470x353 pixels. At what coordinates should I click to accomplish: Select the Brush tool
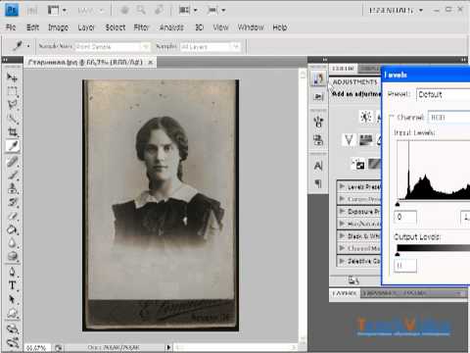tap(12, 176)
